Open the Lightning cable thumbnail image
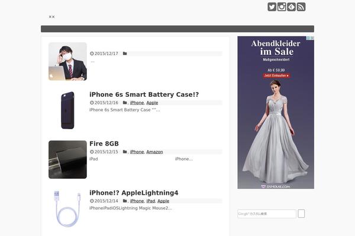The height and width of the screenshot is (236, 355). coord(67,209)
